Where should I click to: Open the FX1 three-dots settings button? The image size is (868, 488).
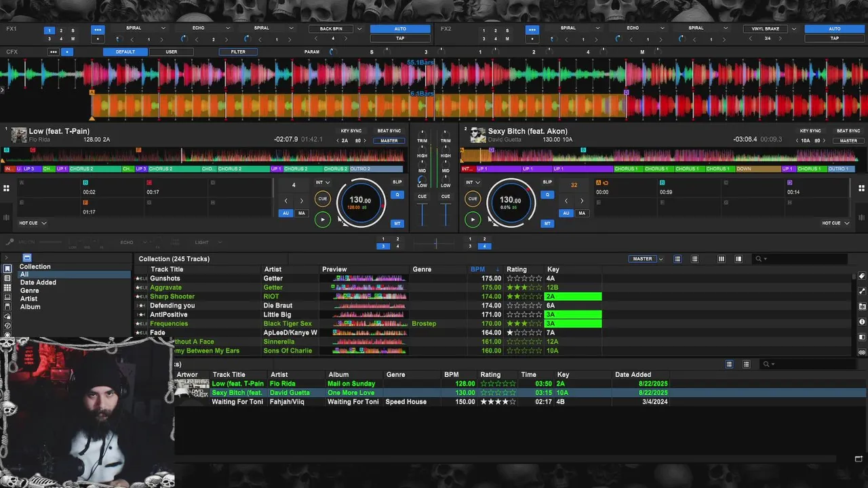(x=98, y=30)
